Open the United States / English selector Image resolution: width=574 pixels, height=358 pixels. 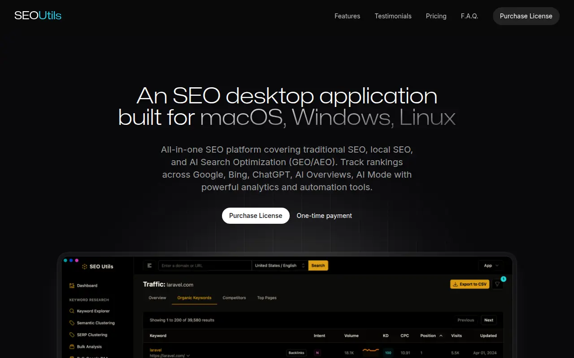(280, 265)
